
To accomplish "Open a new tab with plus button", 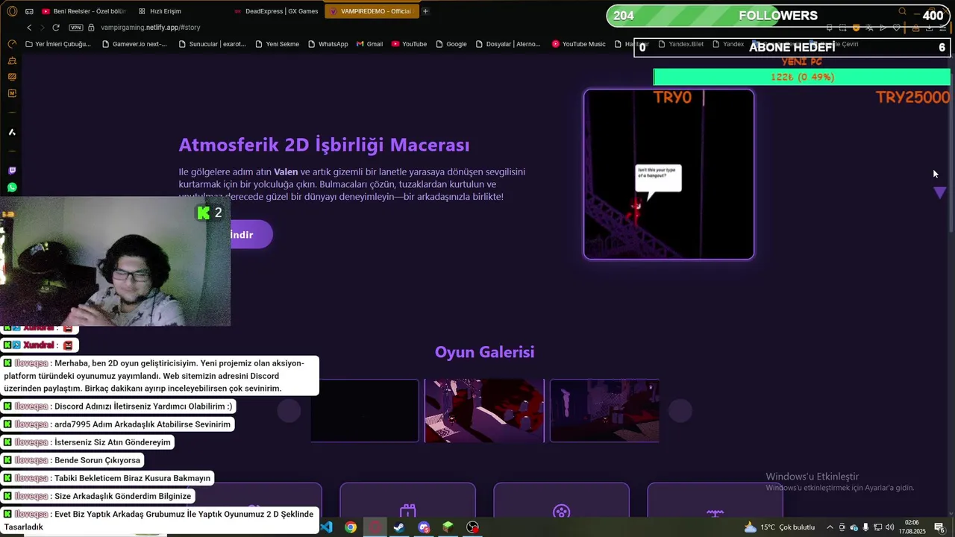I will (x=425, y=11).
